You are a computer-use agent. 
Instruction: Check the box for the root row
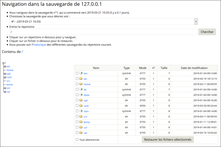pos(77,106)
